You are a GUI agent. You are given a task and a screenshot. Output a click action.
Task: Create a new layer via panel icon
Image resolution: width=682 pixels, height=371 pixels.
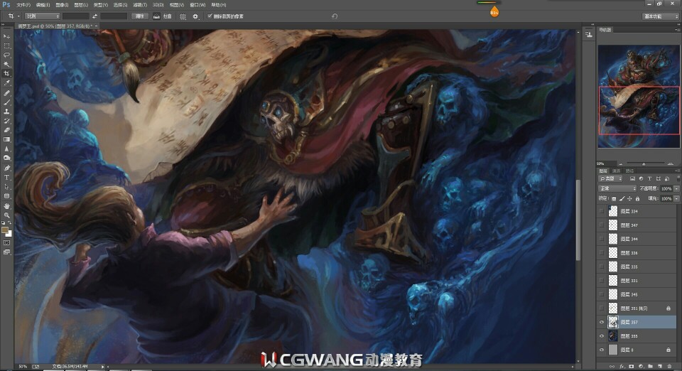tap(660, 367)
